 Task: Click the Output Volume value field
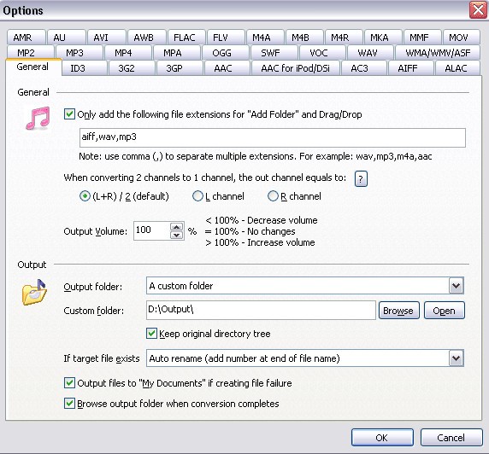pos(152,230)
